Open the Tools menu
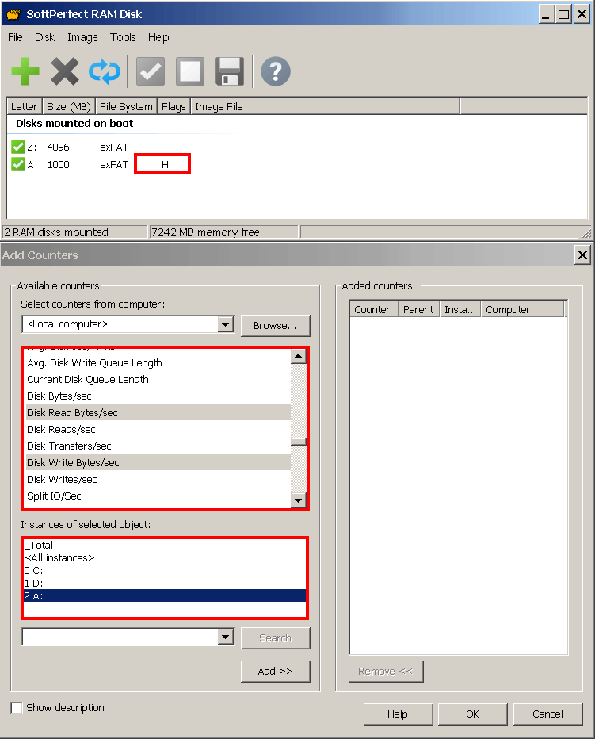Screen dimensions: 595x739 [x=123, y=37]
